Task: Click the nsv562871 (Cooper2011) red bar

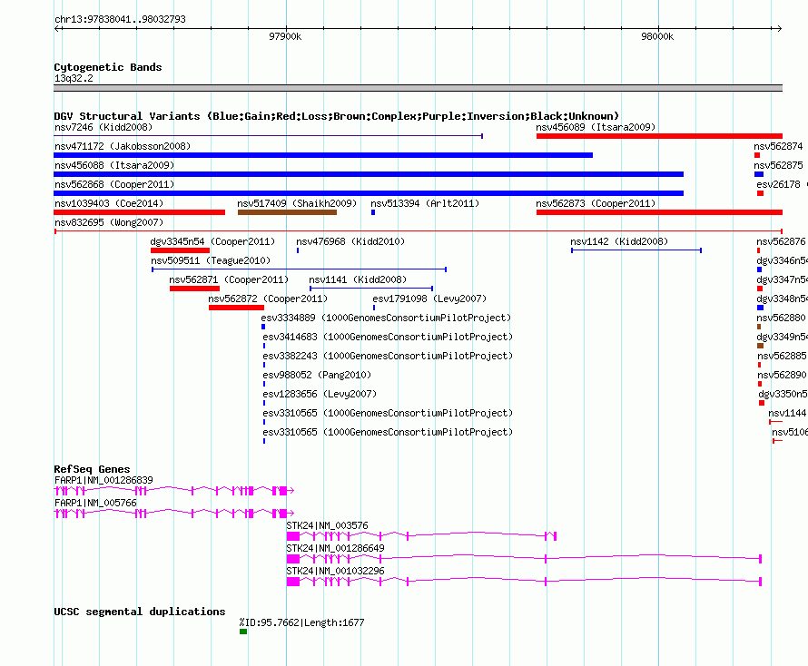Action: coord(194,289)
